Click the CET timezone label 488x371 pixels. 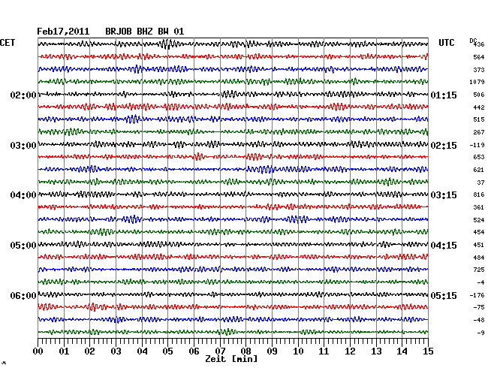click(x=8, y=43)
